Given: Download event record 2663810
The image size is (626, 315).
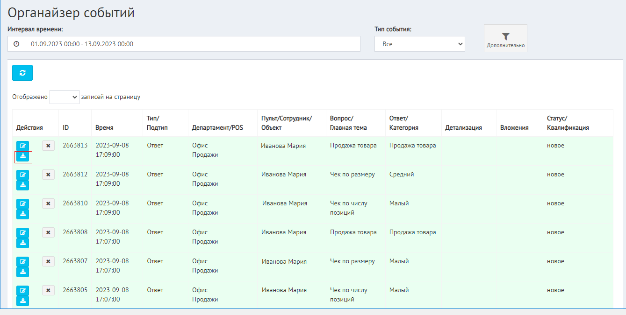Looking at the screenshot, I should pos(22,214).
